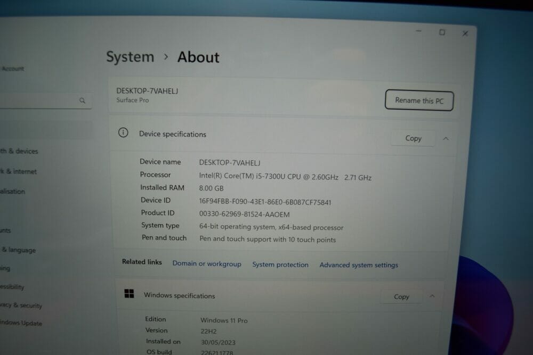Close the Settings window
Screen dimensions: 533x355
465,33
